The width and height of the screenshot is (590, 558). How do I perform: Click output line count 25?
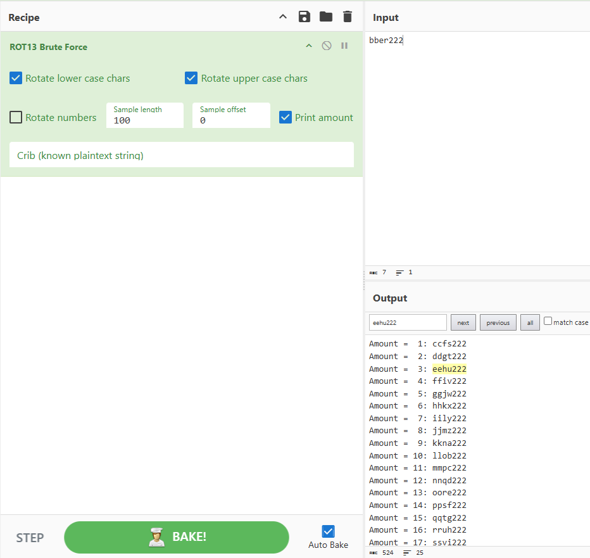tap(413, 553)
